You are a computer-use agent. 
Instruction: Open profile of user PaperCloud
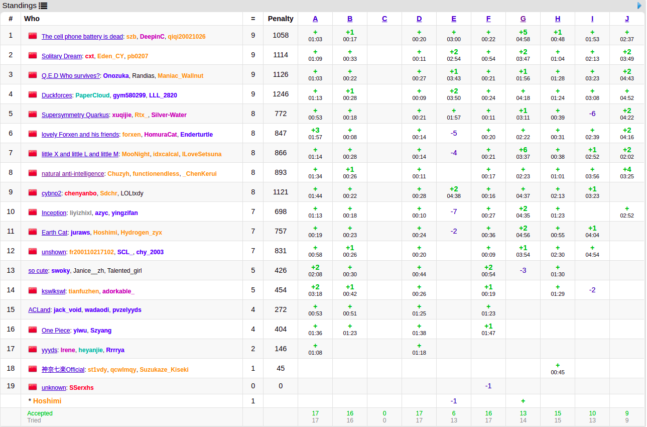[92, 95]
